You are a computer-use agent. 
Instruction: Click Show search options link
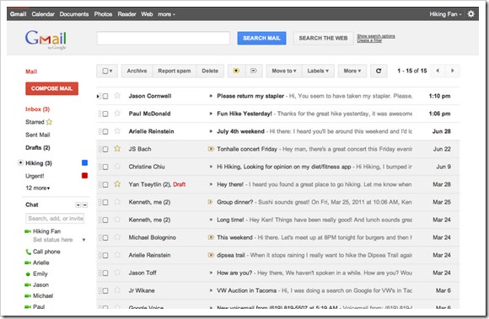[376, 36]
